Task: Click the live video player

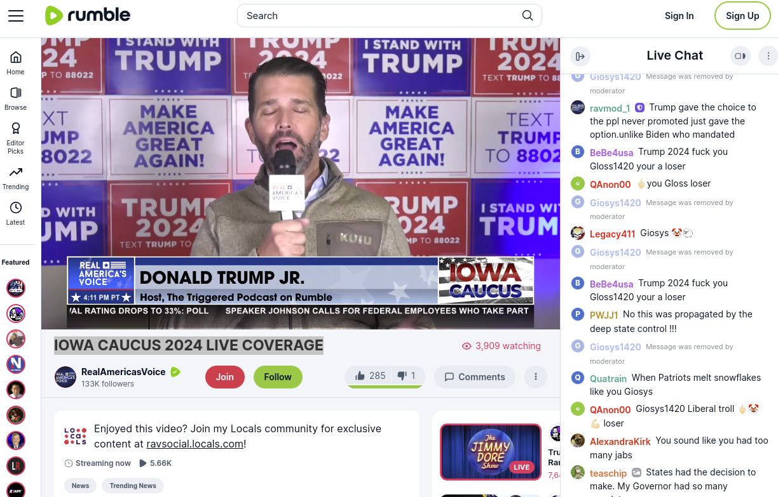Action: (x=301, y=183)
